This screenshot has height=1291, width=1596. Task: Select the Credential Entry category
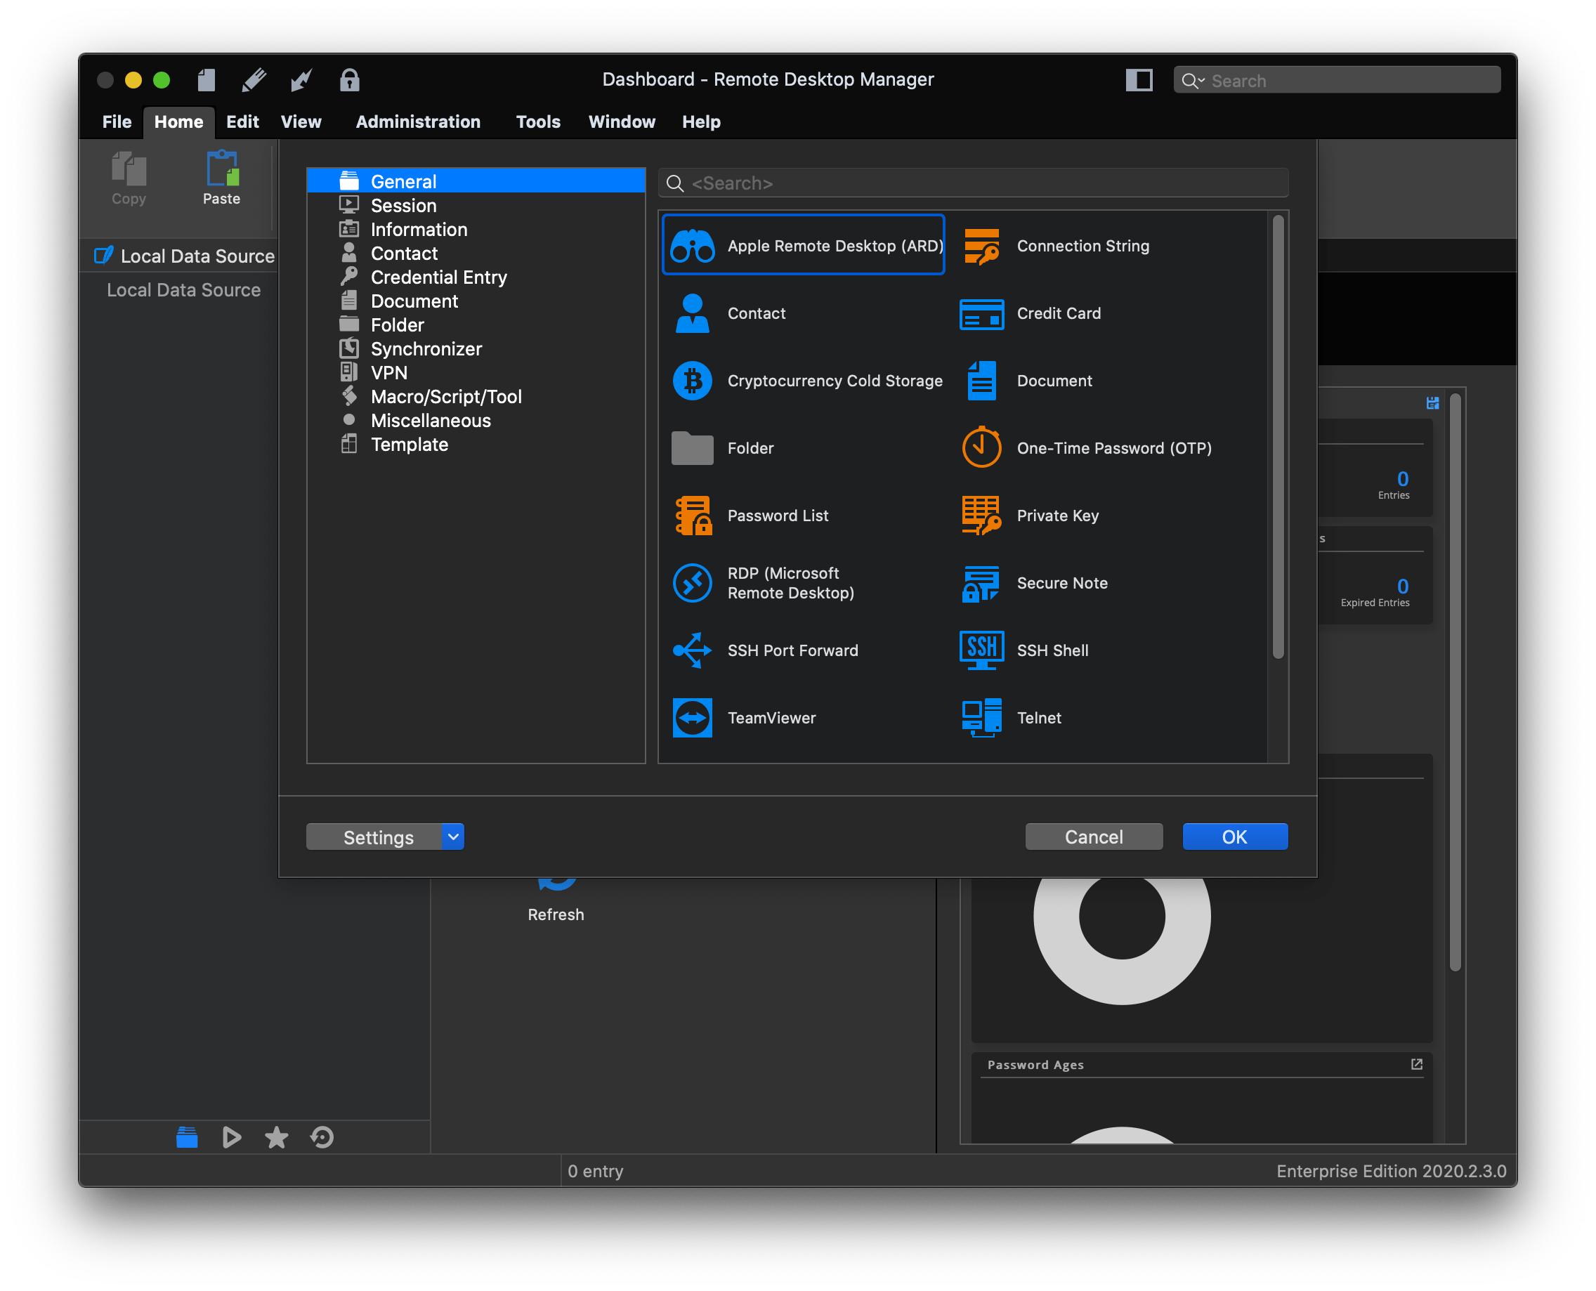point(476,277)
